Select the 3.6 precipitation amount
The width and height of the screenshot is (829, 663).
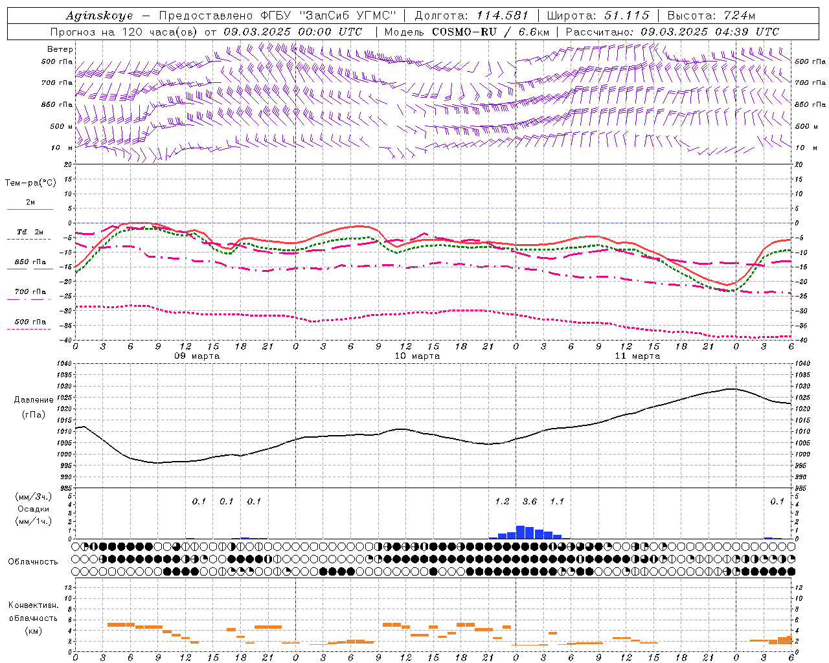tap(530, 502)
